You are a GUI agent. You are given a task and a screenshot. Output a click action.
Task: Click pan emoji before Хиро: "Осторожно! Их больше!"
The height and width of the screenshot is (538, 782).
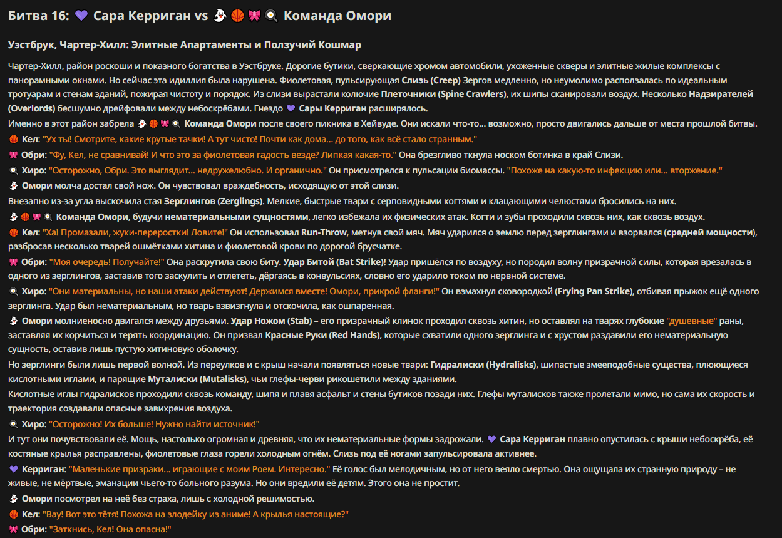14,425
